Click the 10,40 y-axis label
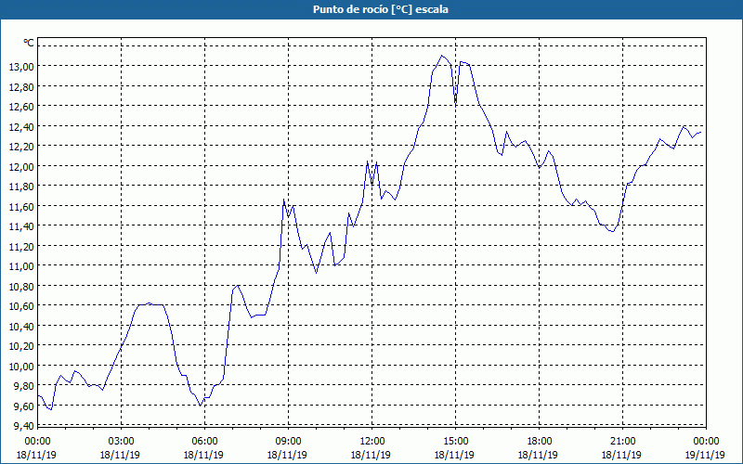The width and height of the screenshot is (743, 464). click(21, 326)
